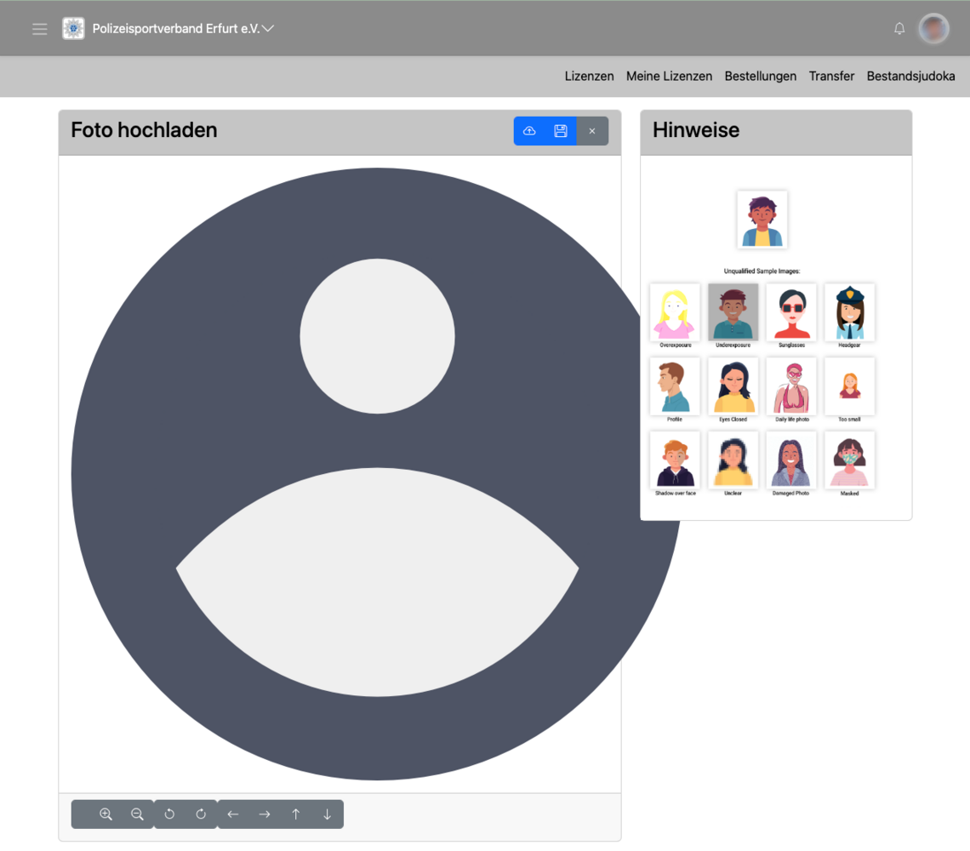Move photo left with arrow
Screen dimensions: 970x851
[x=233, y=814]
